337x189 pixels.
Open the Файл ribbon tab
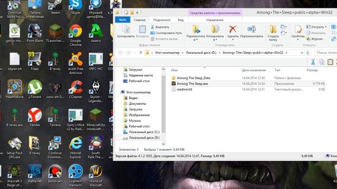[x=123, y=20]
